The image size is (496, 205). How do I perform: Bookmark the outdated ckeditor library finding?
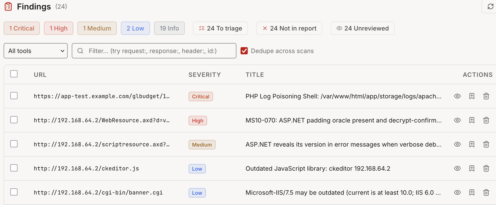coord(472,168)
